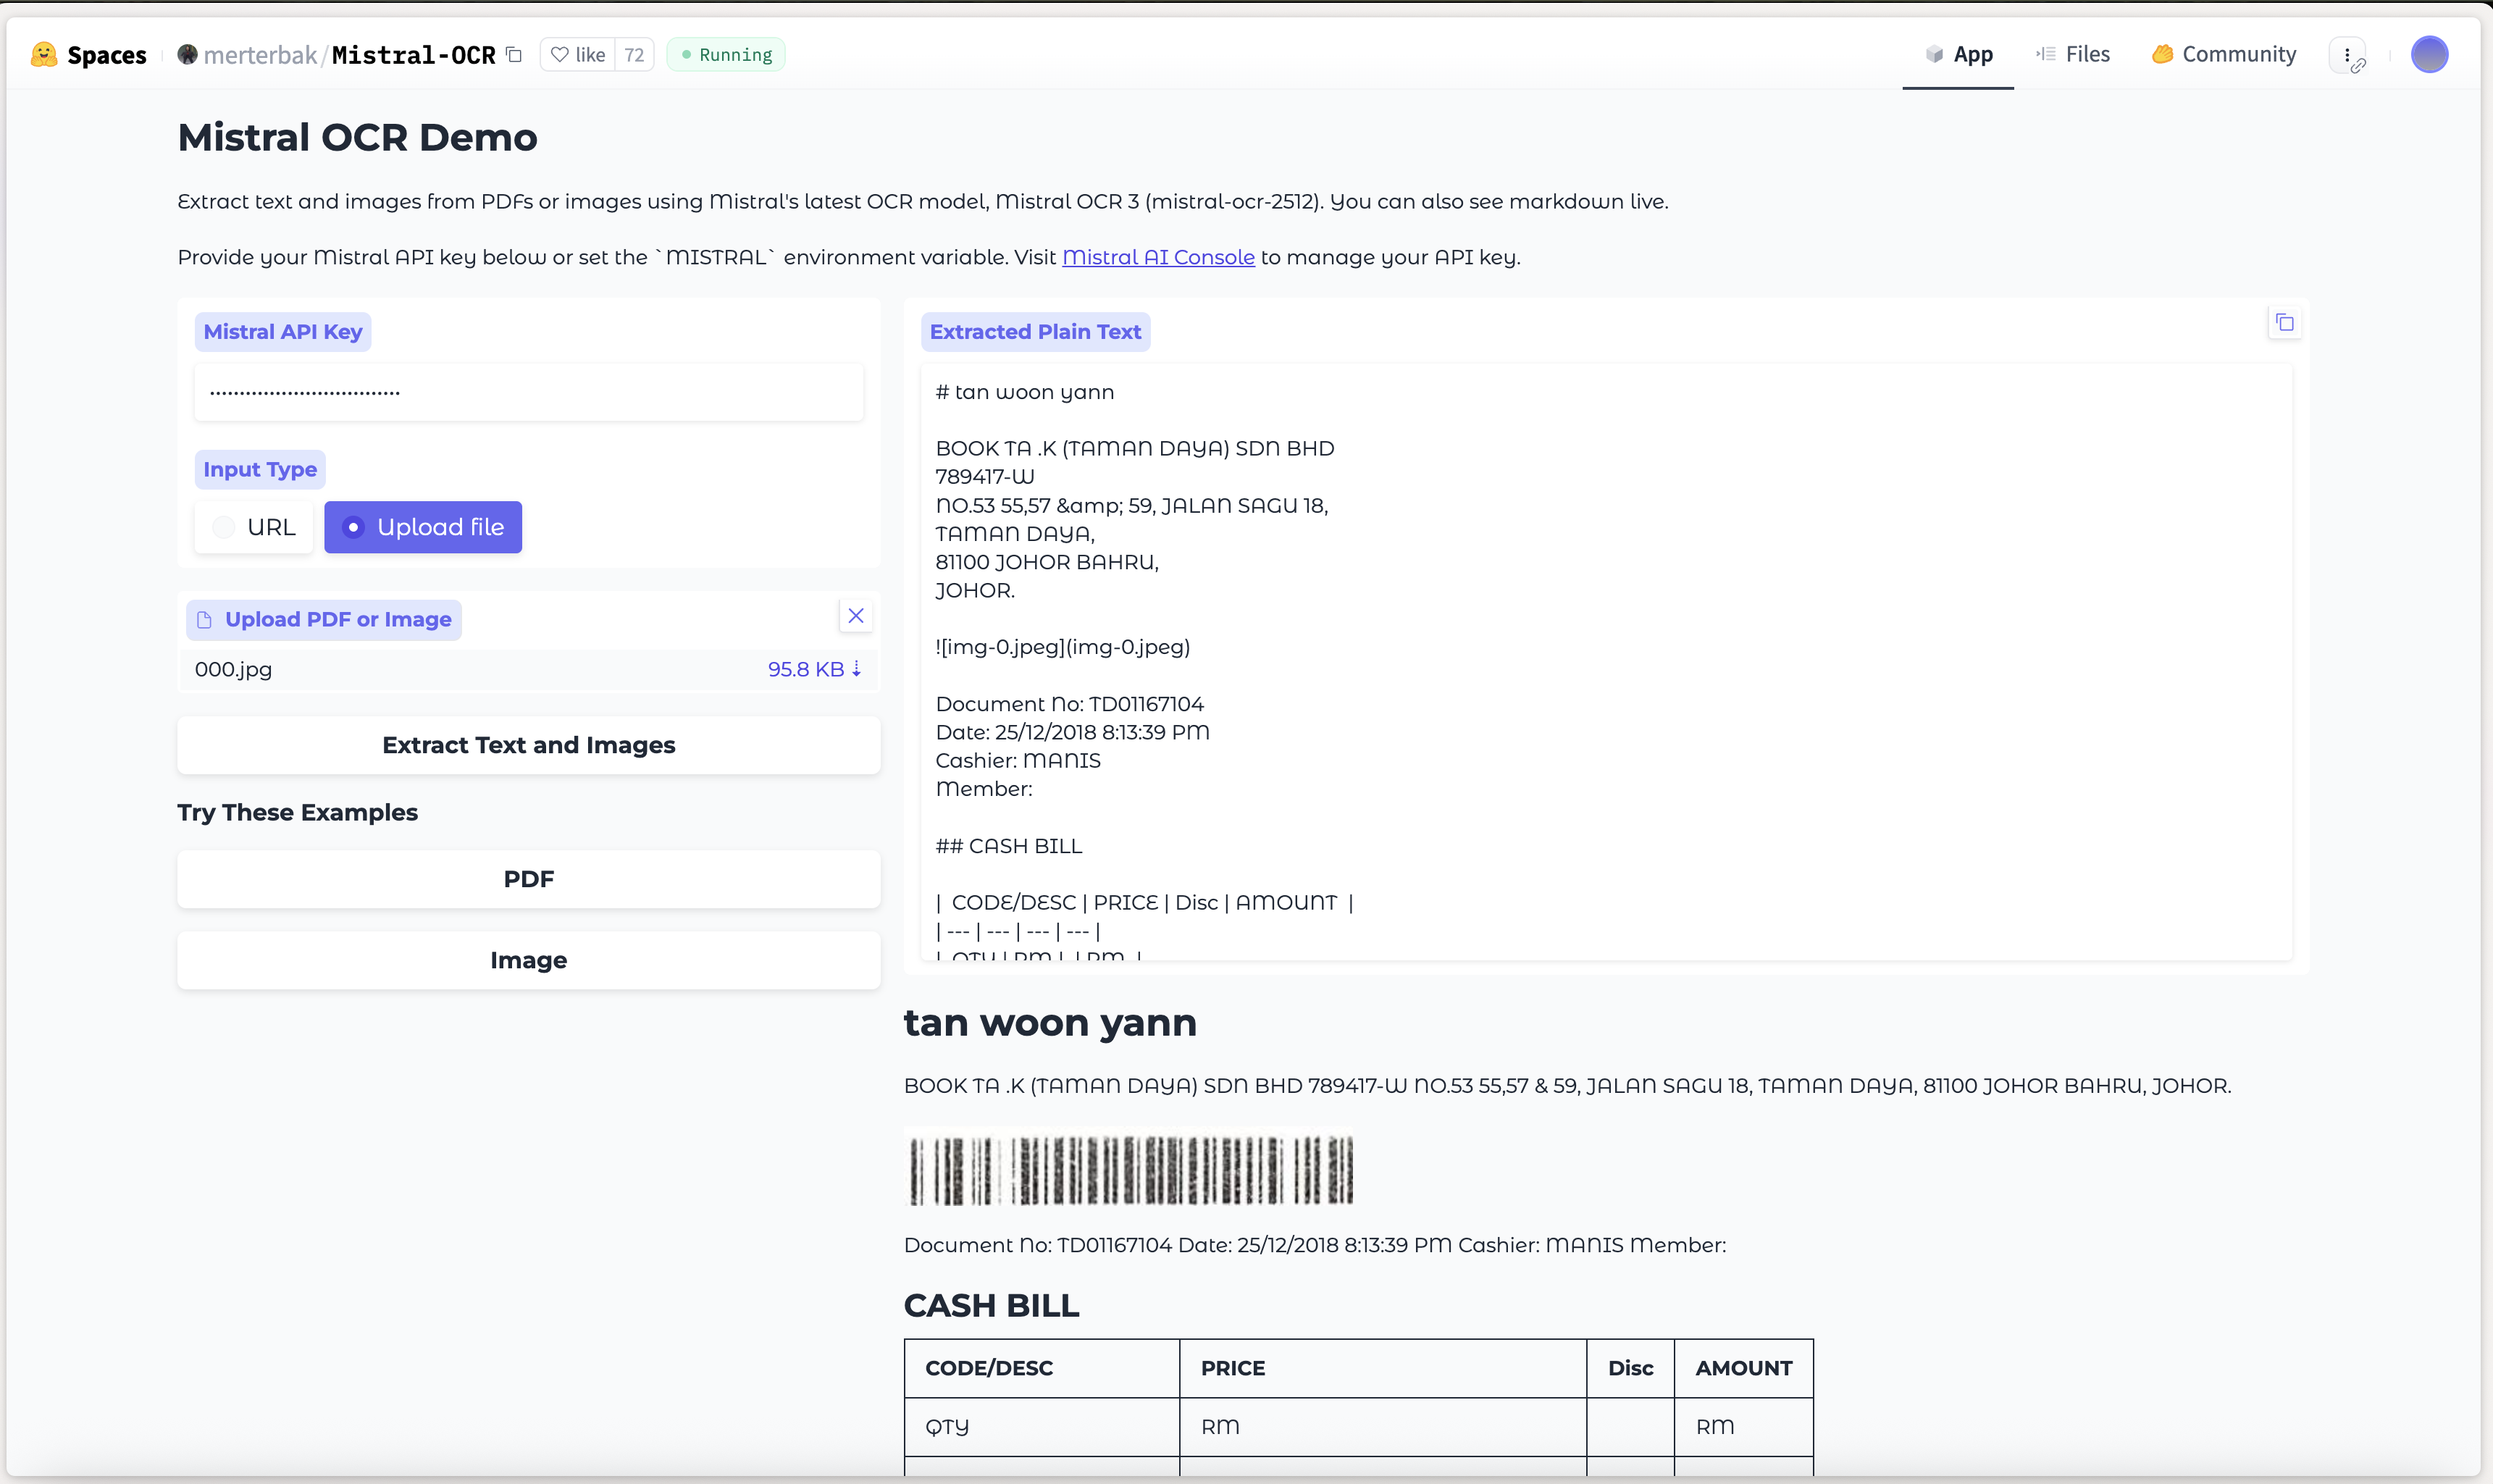Open the Community tab
The height and width of the screenshot is (1484, 2493).
point(2224,54)
